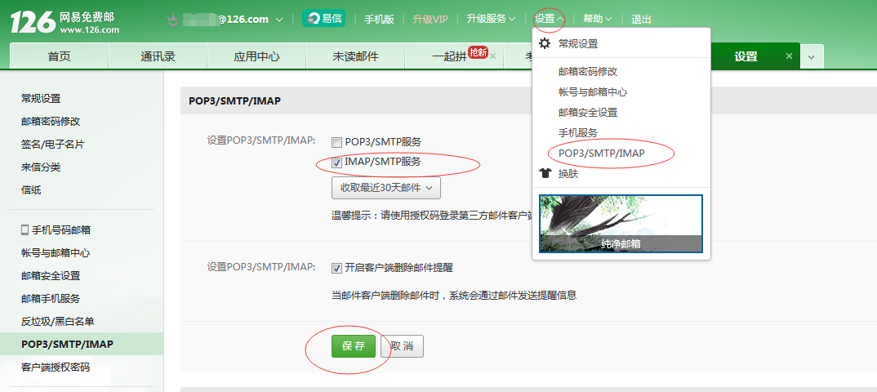Expand the 帮助 dropdown in header

pyautogui.click(x=597, y=19)
